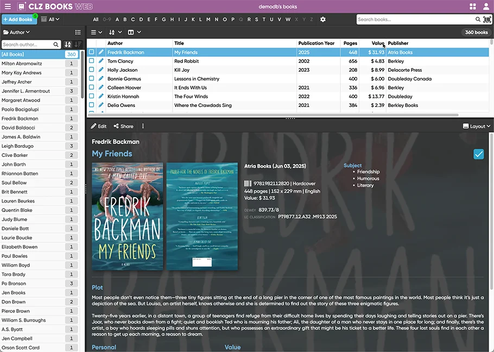Filter books by letter H
The height and width of the screenshot is (352, 494).
coord(172,19)
